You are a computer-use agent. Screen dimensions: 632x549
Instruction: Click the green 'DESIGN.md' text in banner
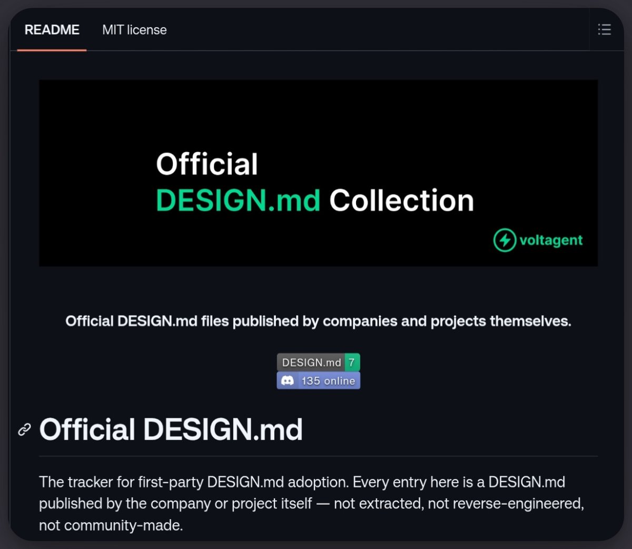click(238, 201)
